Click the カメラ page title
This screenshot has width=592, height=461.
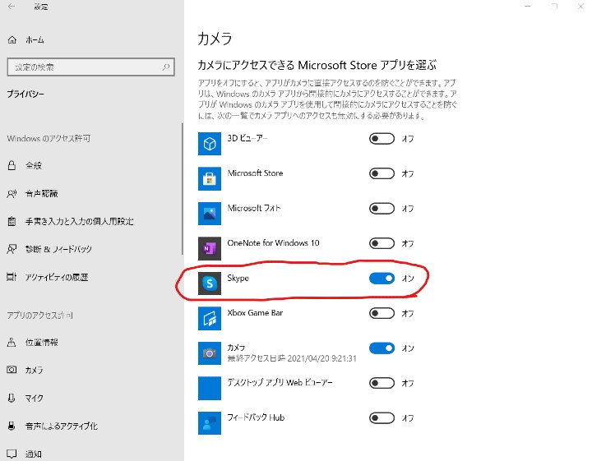(x=215, y=39)
